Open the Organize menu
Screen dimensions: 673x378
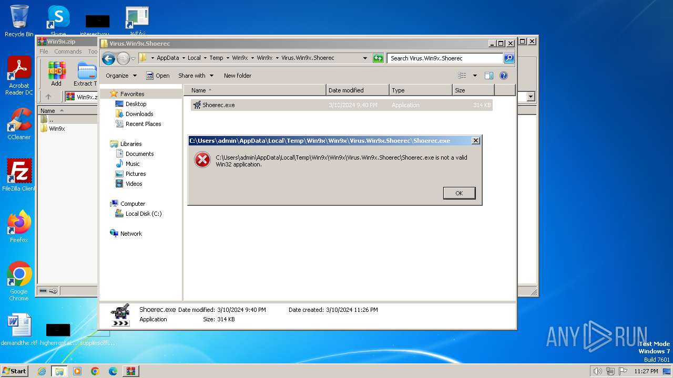(121, 76)
